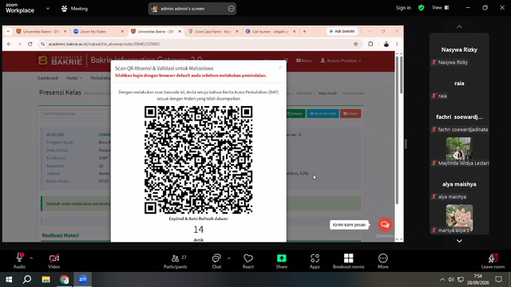Open the browser tab search dropdown
The image size is (511, 287).
tap(8, 32)
